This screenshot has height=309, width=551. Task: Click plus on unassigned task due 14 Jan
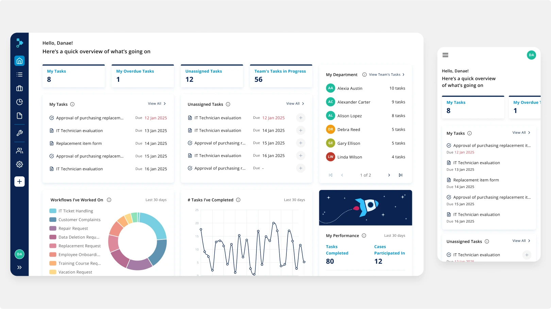click(301, 131)
